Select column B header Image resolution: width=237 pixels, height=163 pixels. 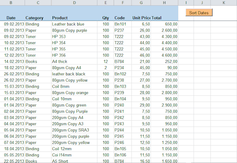[x=11, y=3]
